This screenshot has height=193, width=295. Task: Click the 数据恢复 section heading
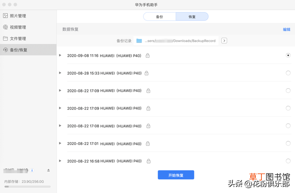pos(71,29)
